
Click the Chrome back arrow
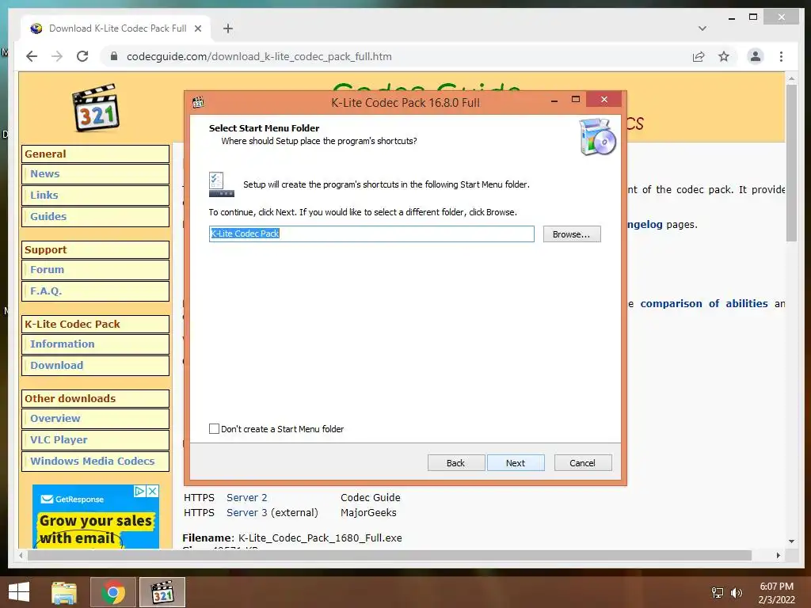click(32, 56)
